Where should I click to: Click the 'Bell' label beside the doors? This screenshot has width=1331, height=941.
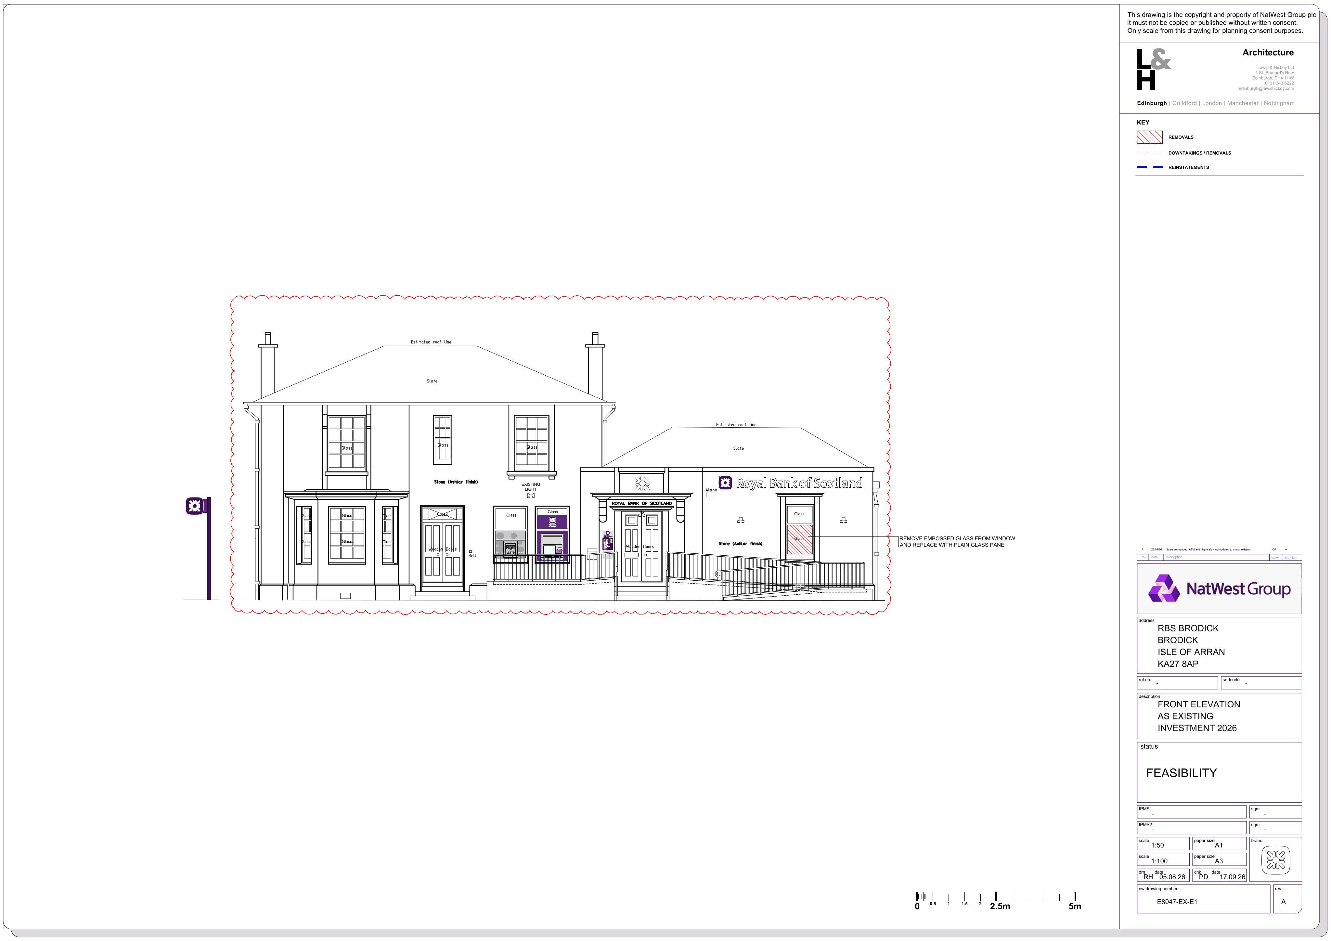[x=472, y=555]
